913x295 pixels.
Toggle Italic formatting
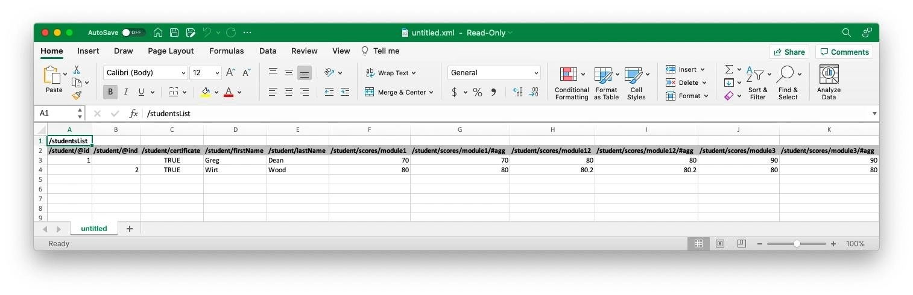point(125,92)
